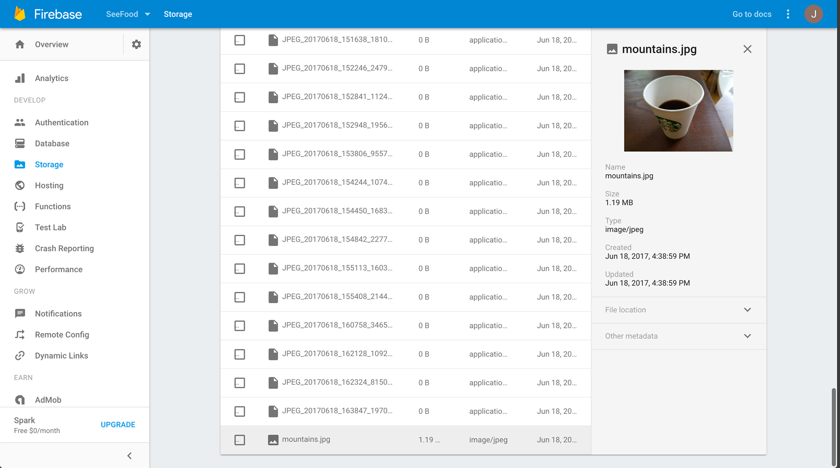This screenshot has width=840, height=468.
Task: Click the project settings gear icon
Action: coord(136,44)
